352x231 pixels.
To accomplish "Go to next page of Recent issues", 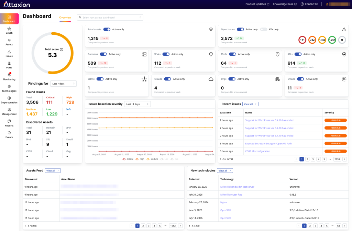I will (344, 159).
